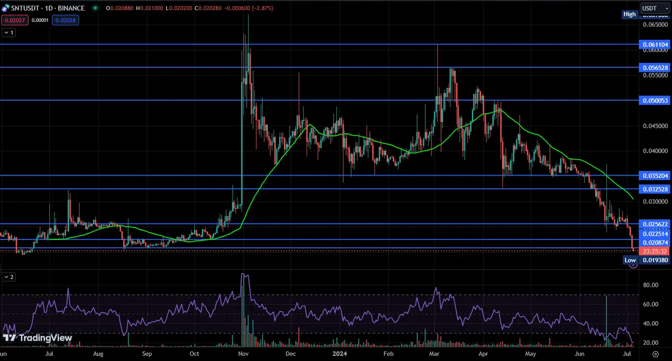This screenshot has height=361, width=672.
Task: Click the 0.040000 price scale value
Action: (x=655, y=151)
